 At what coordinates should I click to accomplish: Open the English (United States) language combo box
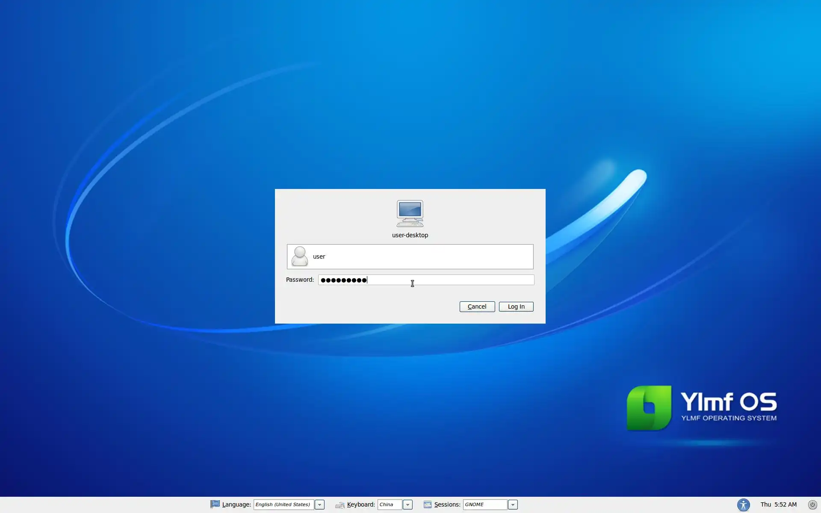(x=283, y=504)
